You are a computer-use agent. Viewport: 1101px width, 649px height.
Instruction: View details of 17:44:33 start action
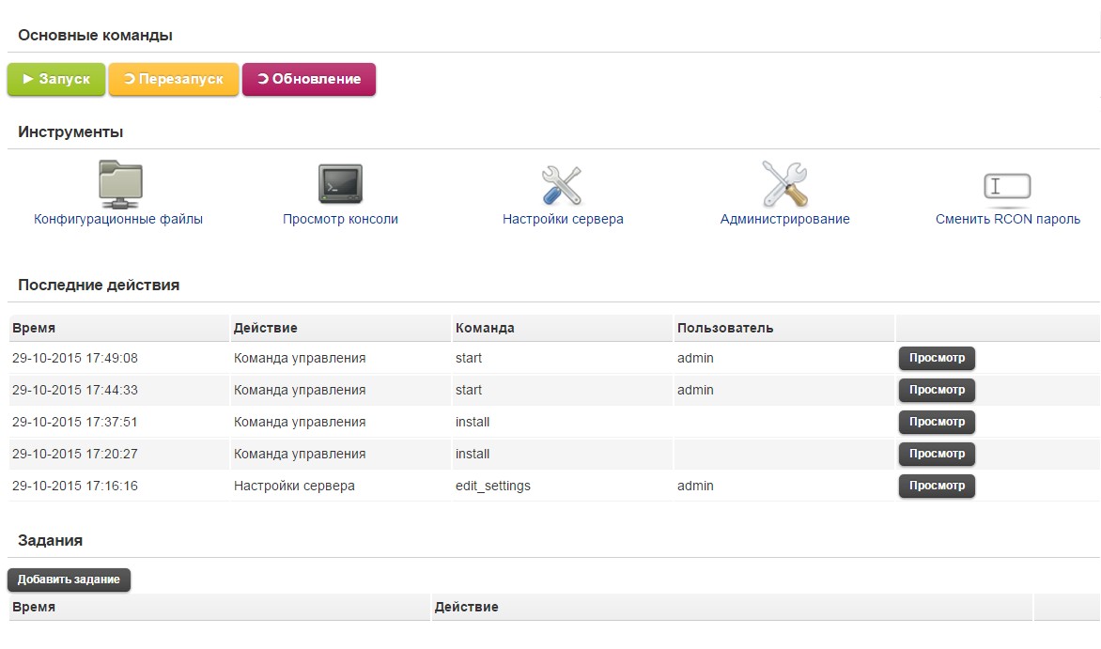[937, 390]
